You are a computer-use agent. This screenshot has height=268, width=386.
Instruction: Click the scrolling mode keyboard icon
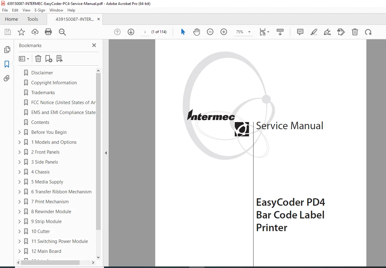pyautogui.click(x=280, y=32)
